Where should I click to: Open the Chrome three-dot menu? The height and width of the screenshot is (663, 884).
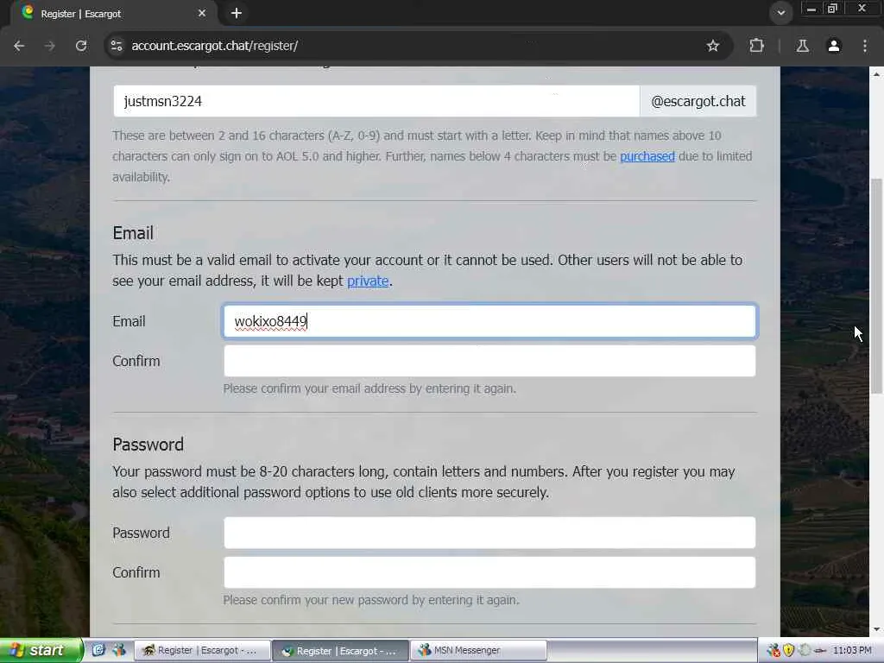[865, 46]
